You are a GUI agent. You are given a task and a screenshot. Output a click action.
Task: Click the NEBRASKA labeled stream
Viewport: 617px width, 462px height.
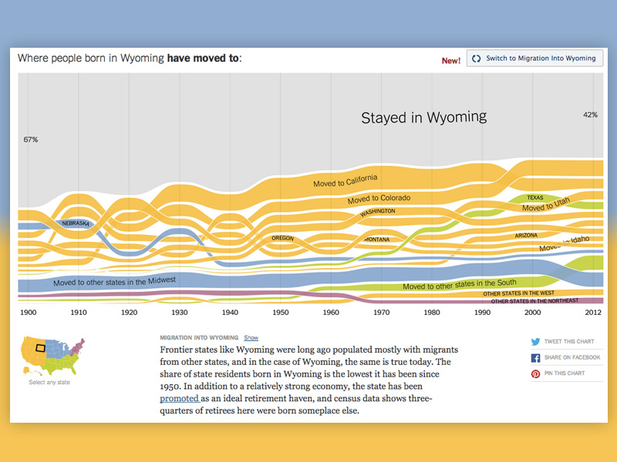point(75,223)
